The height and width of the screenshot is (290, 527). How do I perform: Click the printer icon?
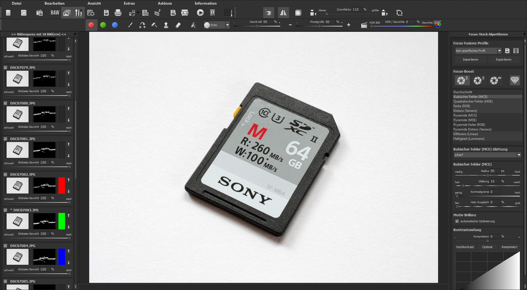click(x=118, y=13)
